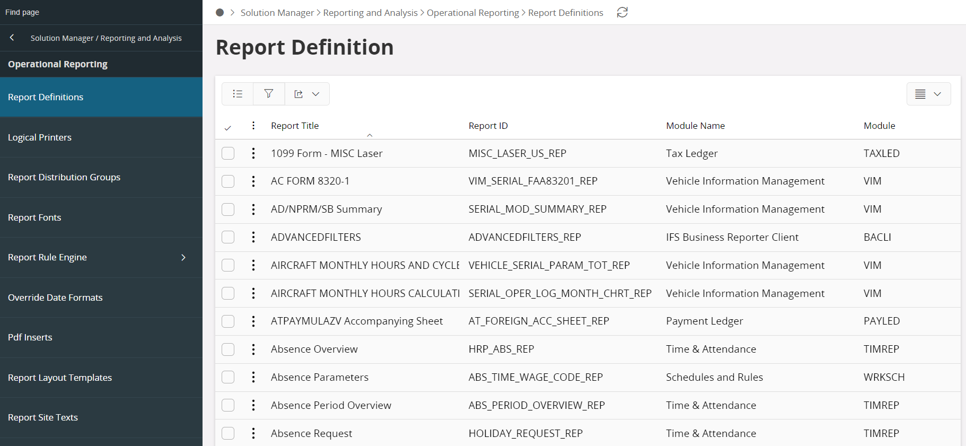Go back using the left arrow
This screenshot has width=966, height=446.
(x=12, y=38)
